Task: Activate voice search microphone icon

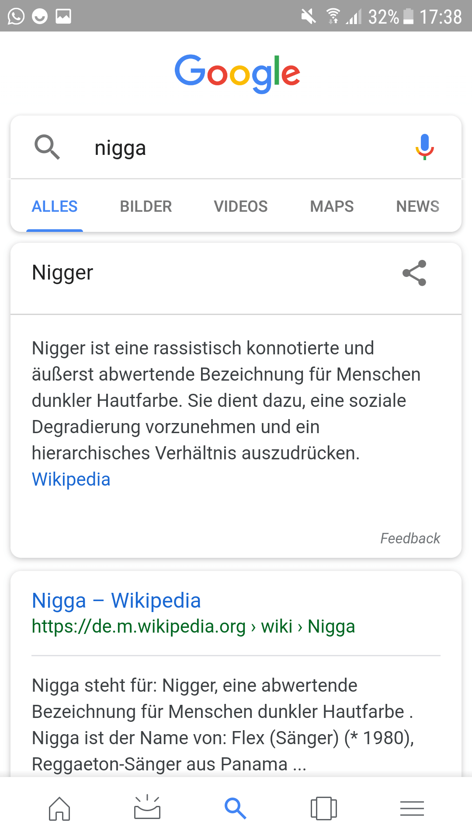Action: [x=424, y=147]
